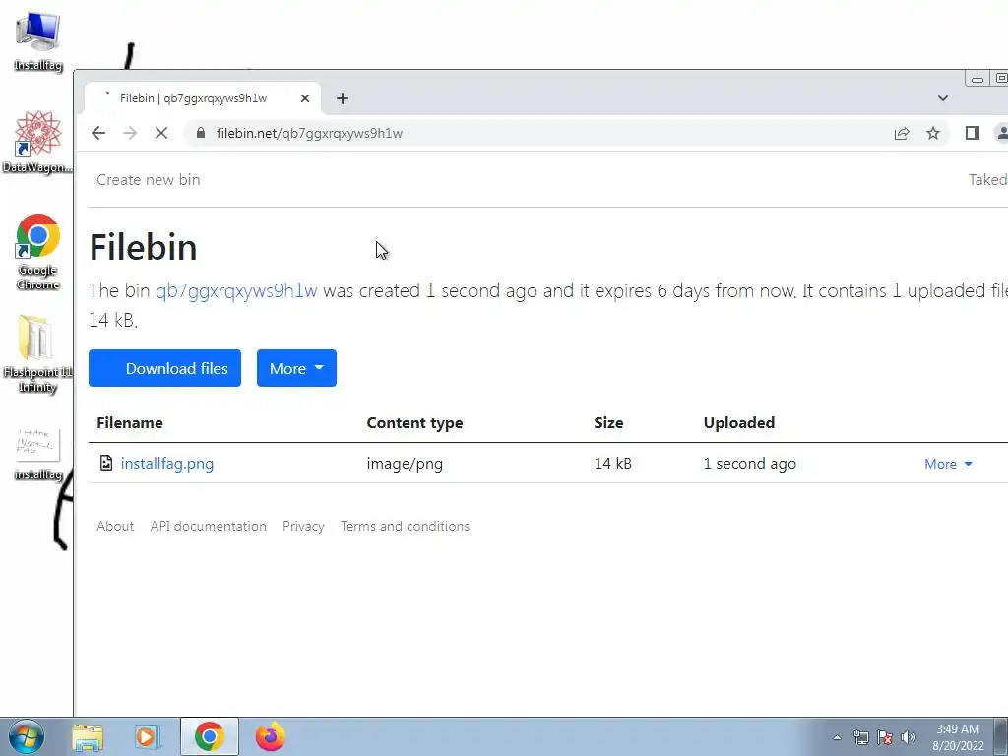This screenshot has height=756, width=1008.
Task: Select the Filebin browser tab
Action: [203, 98]
